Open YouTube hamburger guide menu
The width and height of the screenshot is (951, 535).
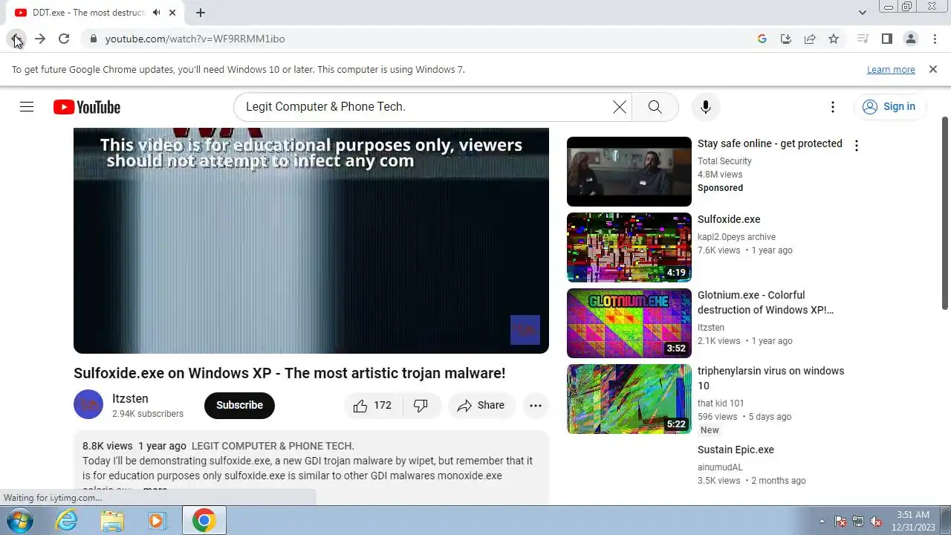27,107
